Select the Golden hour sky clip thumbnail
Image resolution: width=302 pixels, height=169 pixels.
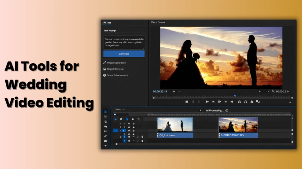point(238,125)
